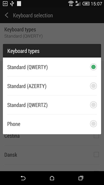Tap the back arrow in the header

tap(7, 15)
